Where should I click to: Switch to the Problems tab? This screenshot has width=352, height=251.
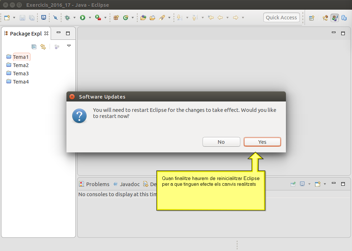click(94, 184)
